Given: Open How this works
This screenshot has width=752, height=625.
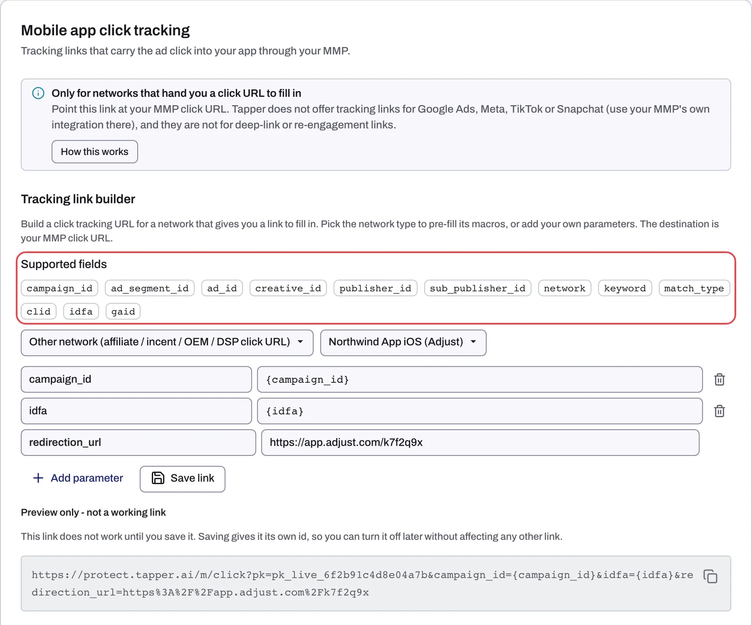Looking at the screenshot, I should click(x=94, y=152).
